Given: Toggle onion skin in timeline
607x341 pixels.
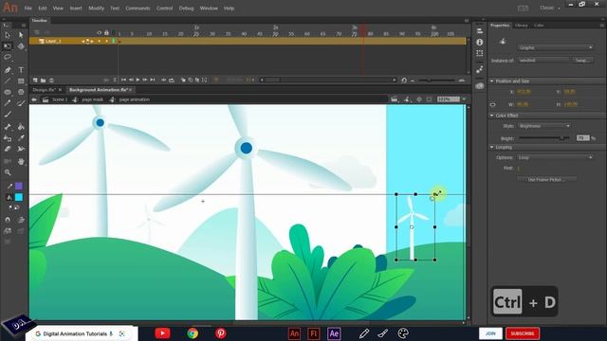Looking at the screenshot, I should (183, 80).
